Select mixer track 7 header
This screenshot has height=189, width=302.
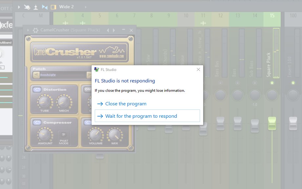(x=134, y=19)
